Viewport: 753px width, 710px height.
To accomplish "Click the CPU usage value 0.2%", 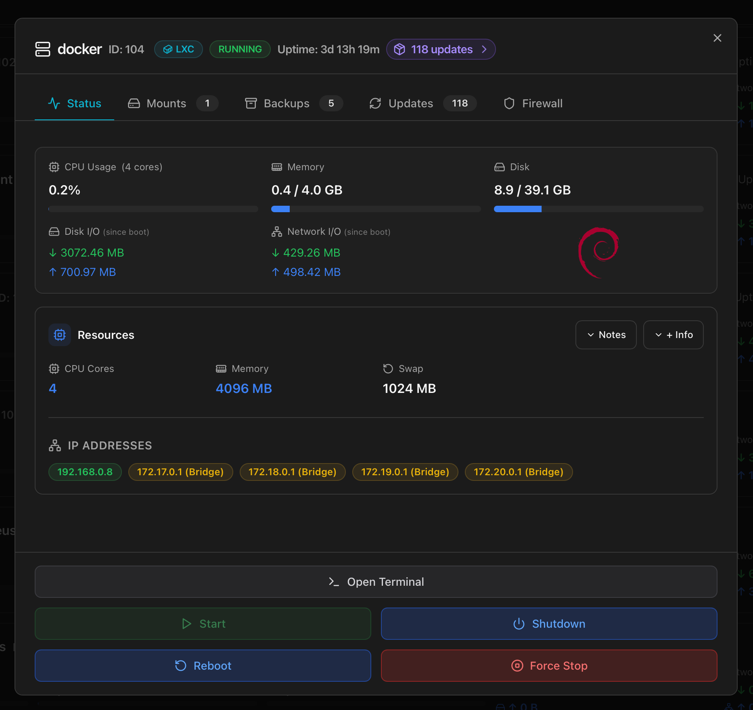I will pos(65,190).
